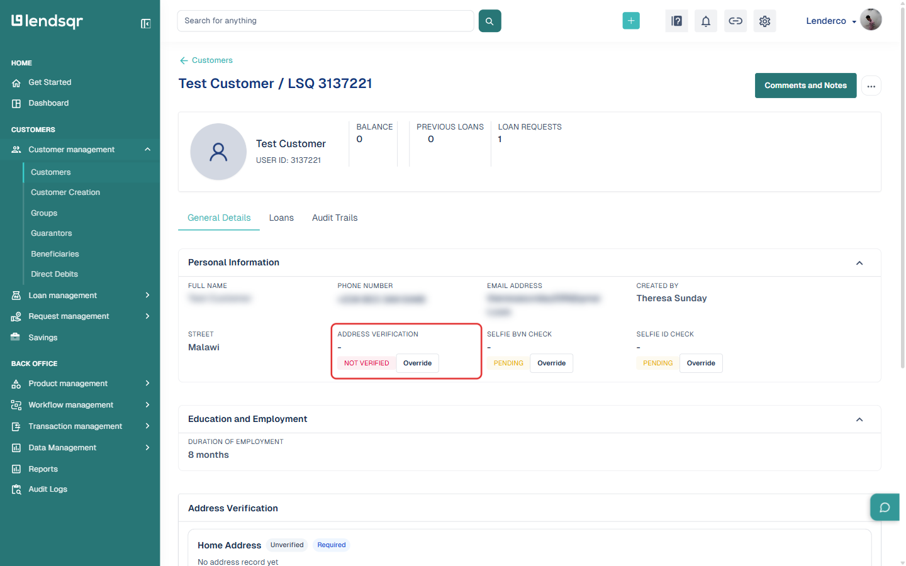Click PENDING badge under Selfie BVN Check
This screenshot has height=566, width=906.
[x=508, y=363]
